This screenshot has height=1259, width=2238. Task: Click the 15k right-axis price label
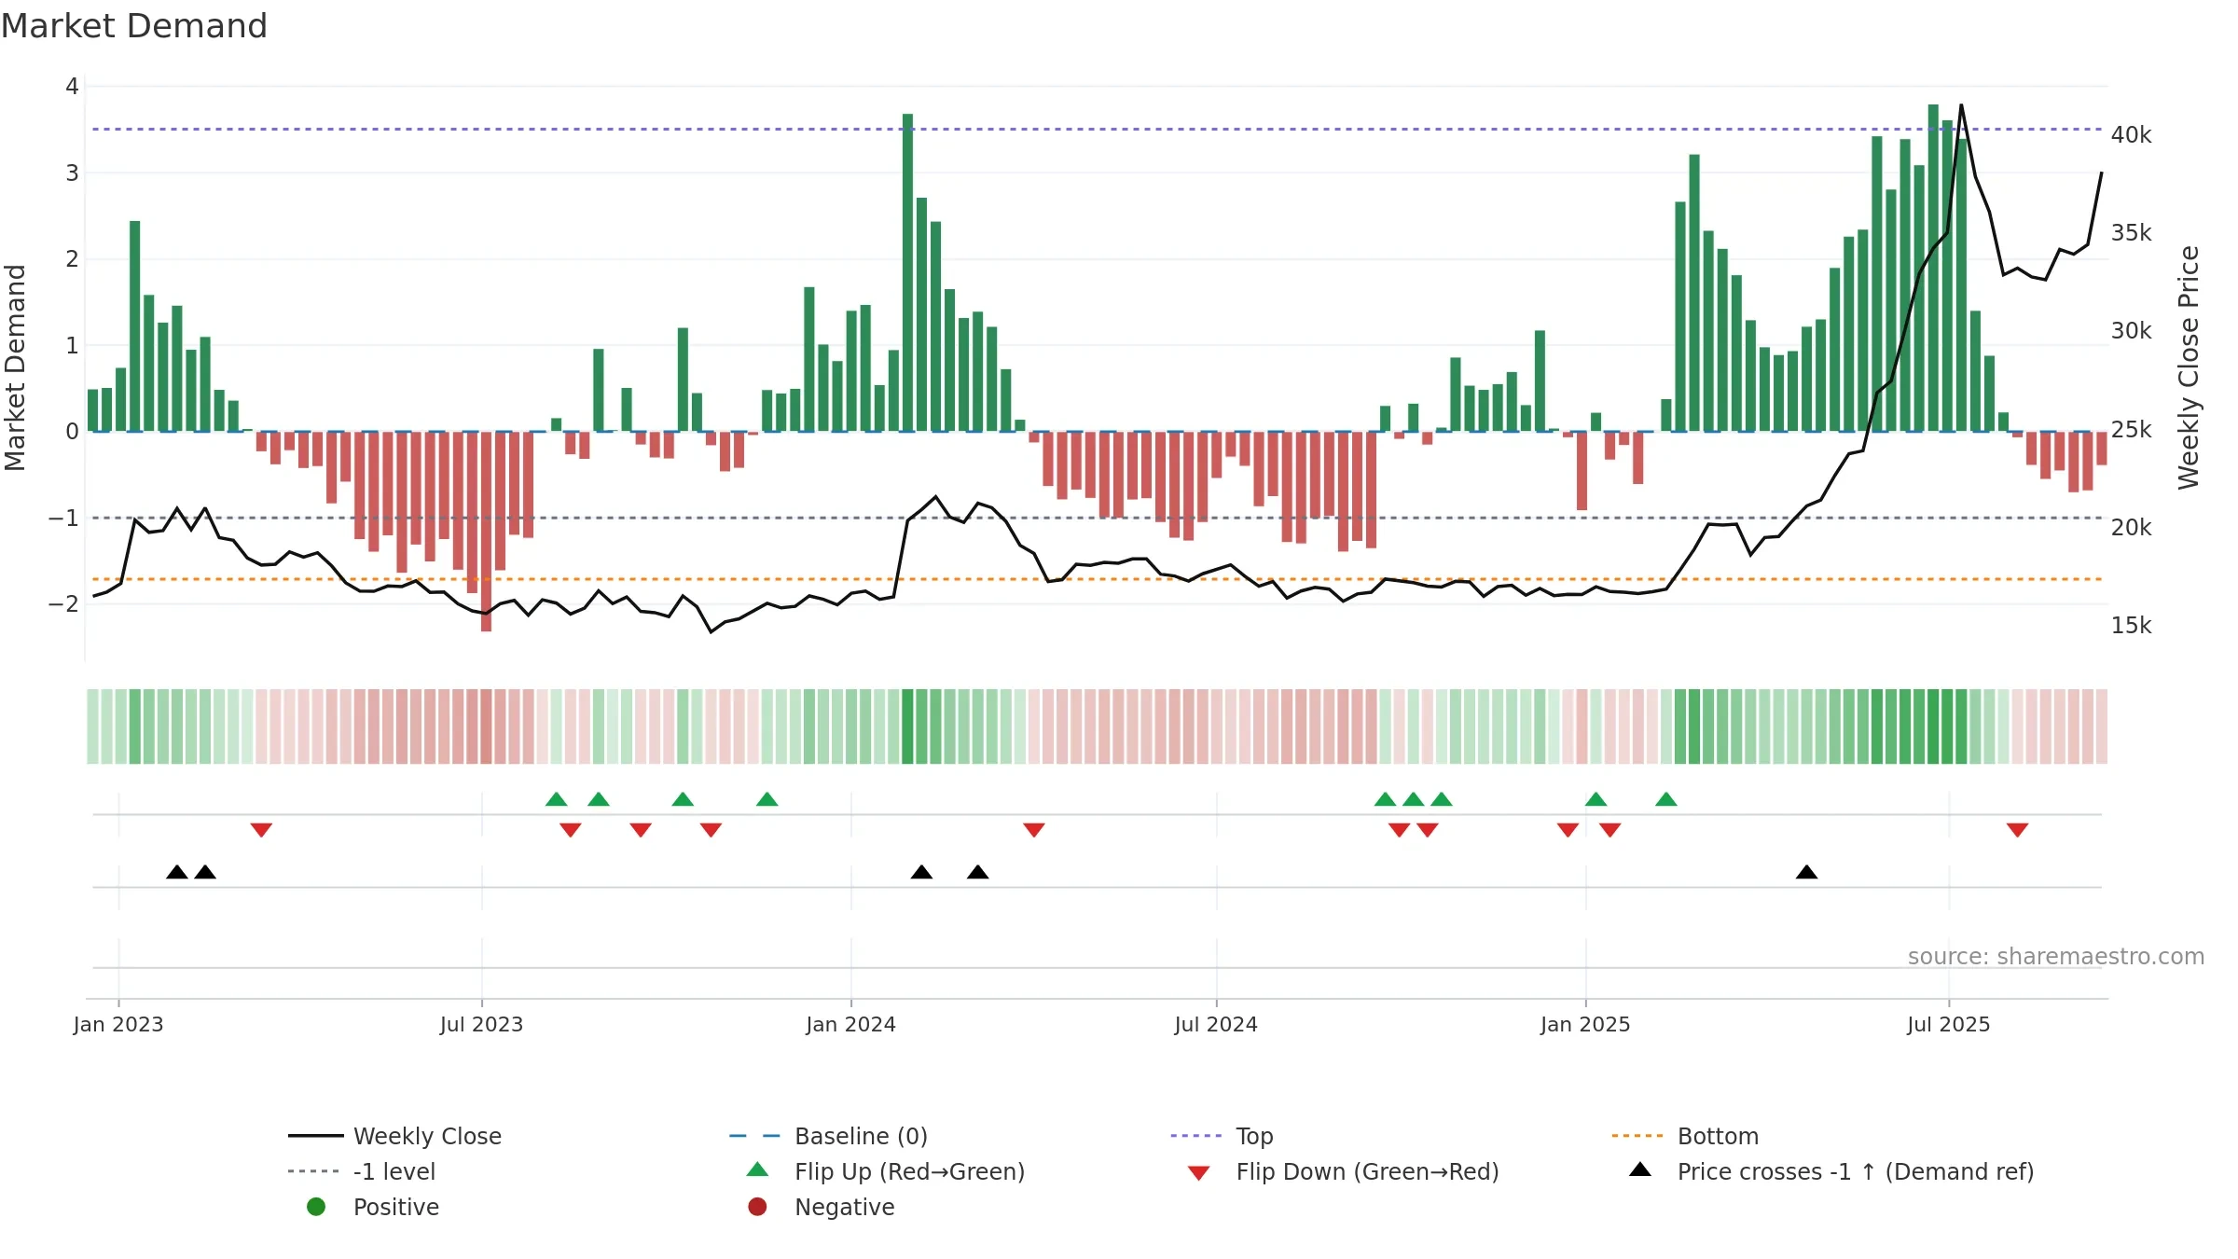click(2132, 626)
